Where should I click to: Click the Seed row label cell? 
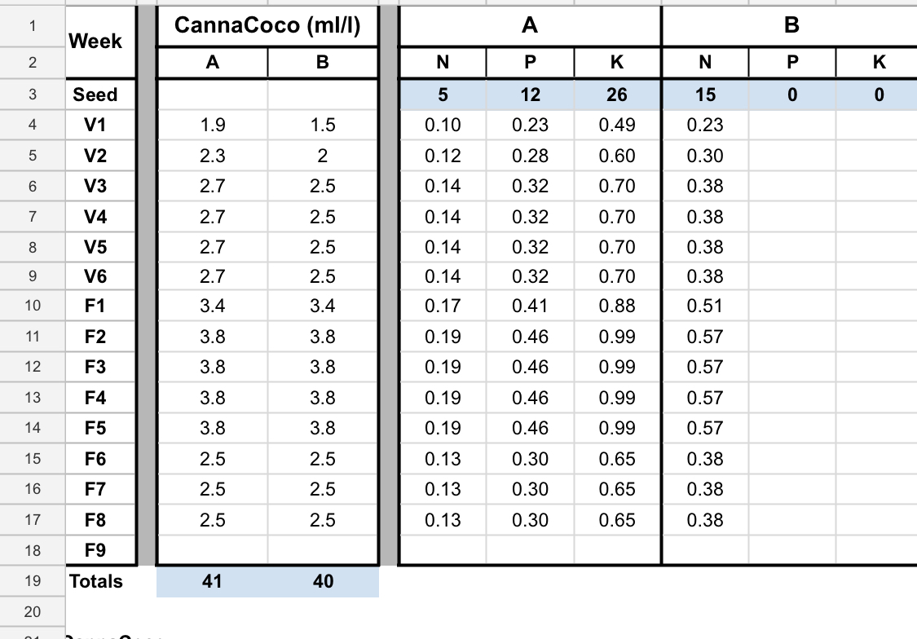(x=95, y=95)
